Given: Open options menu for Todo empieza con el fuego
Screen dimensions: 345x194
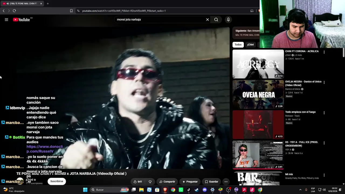Looking at the screenshot, I should (x=324, y=113).
